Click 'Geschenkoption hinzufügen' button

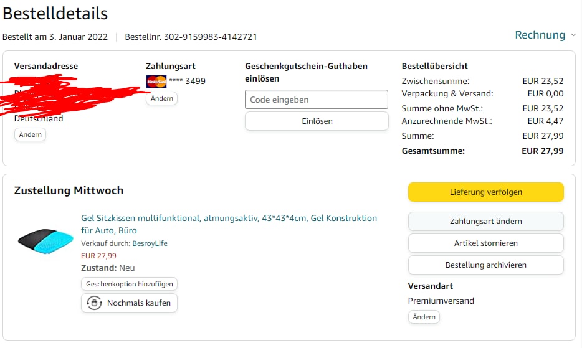[129, 284]
